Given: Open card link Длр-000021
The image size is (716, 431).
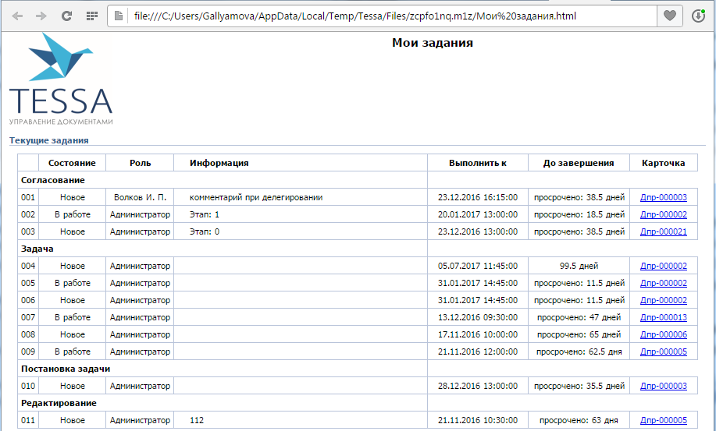Looking at the screenshot, I should coord(663,232).
